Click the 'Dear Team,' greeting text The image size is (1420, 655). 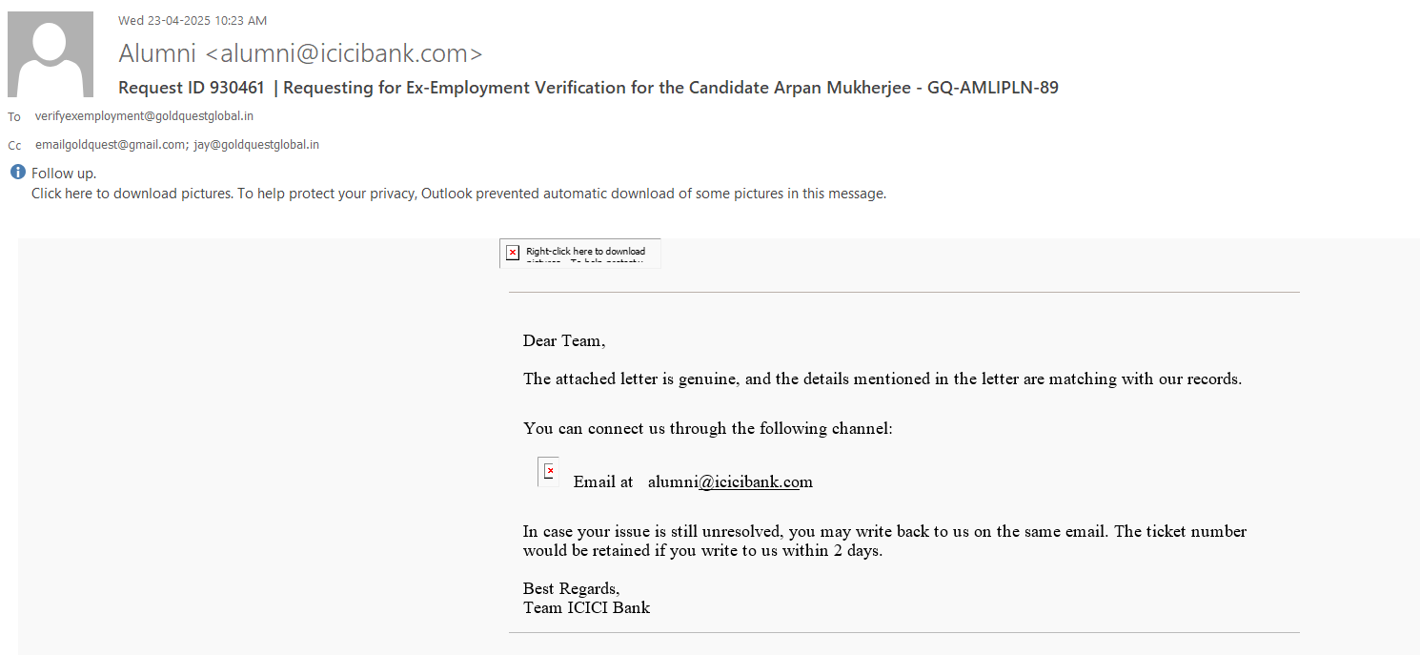tap(563, 341)
